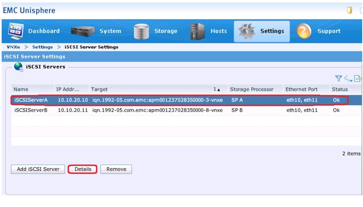Click the iSCSI Servers section label
Image resolution: width=363 pixels, height=207 pixels.
click(46, 67)
